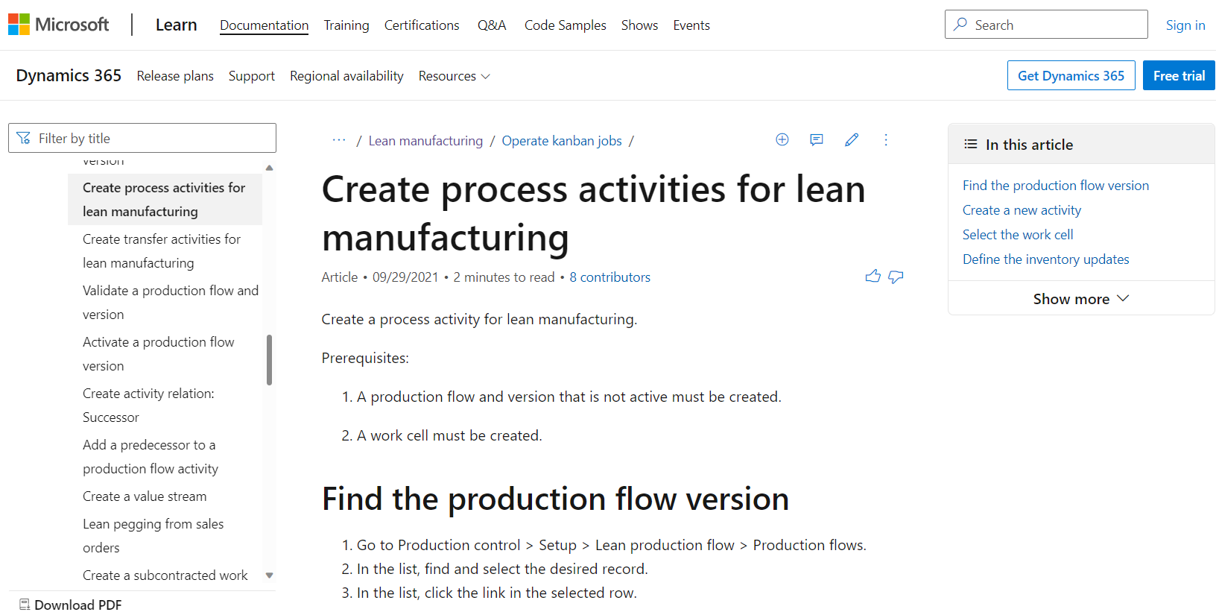
Task: Click the thumbs down icon
Action: 896,277
